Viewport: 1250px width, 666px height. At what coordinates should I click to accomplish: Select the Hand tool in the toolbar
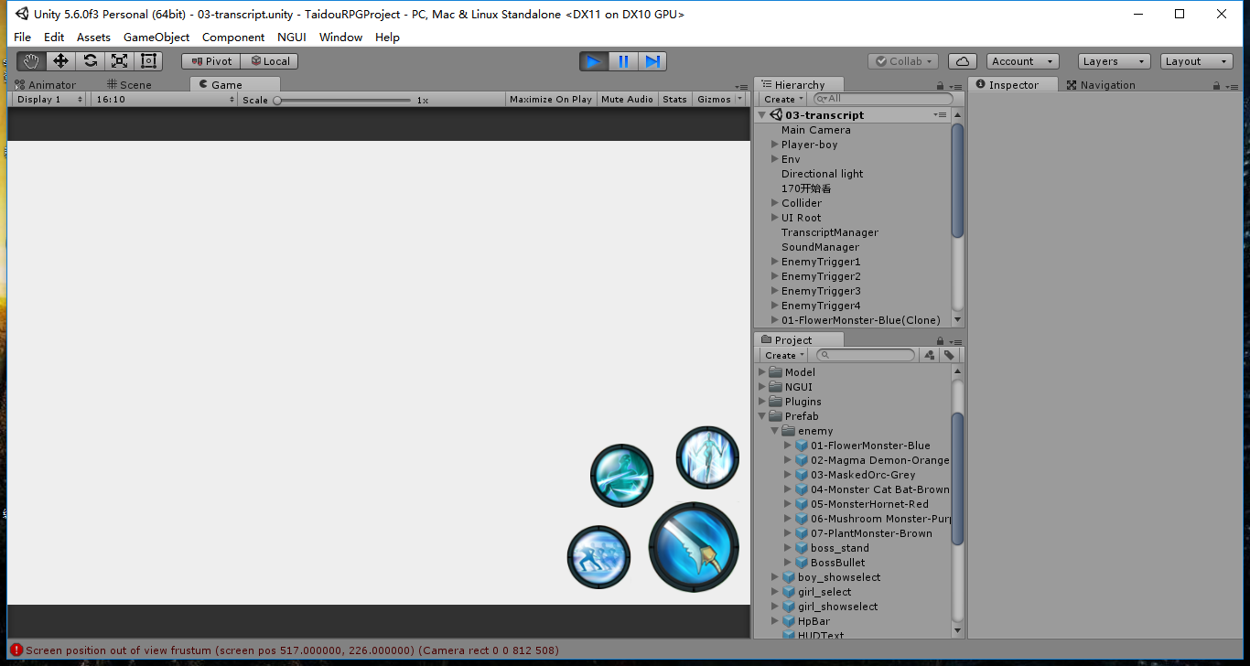tap(31, 61)
